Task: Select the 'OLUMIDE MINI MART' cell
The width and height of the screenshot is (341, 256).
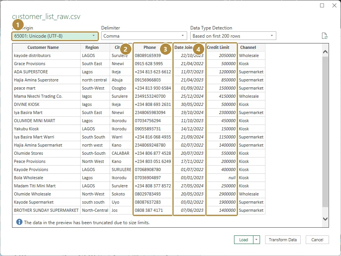Action: point(46,121)
